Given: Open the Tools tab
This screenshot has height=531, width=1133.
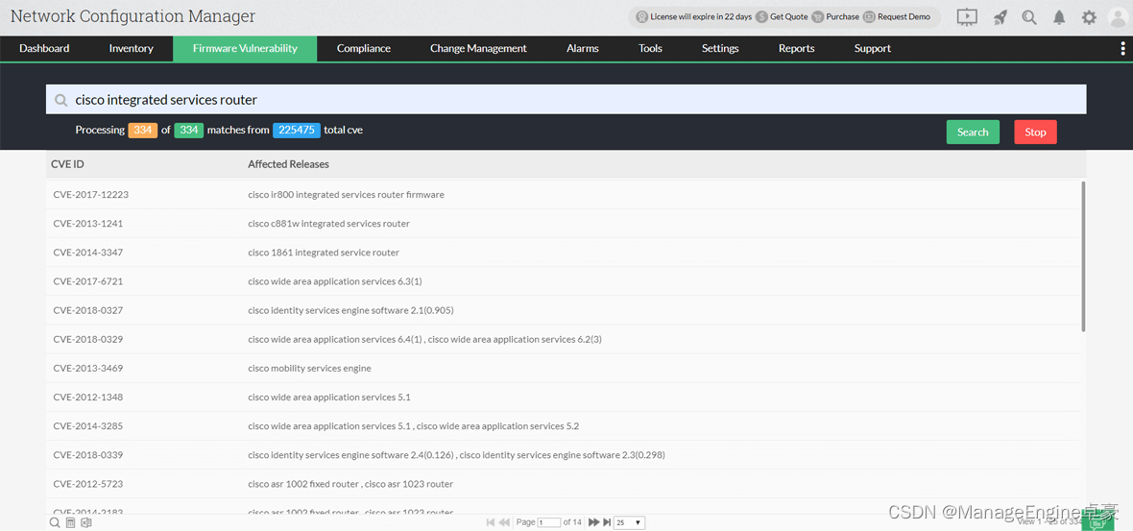Looking at the screenshot, I should 650,48.
